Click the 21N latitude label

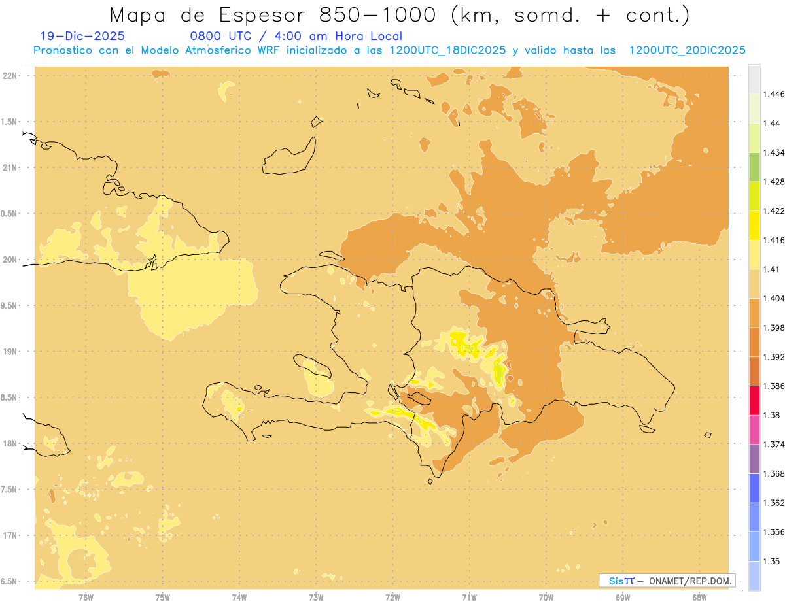click(x=11, y=167)
